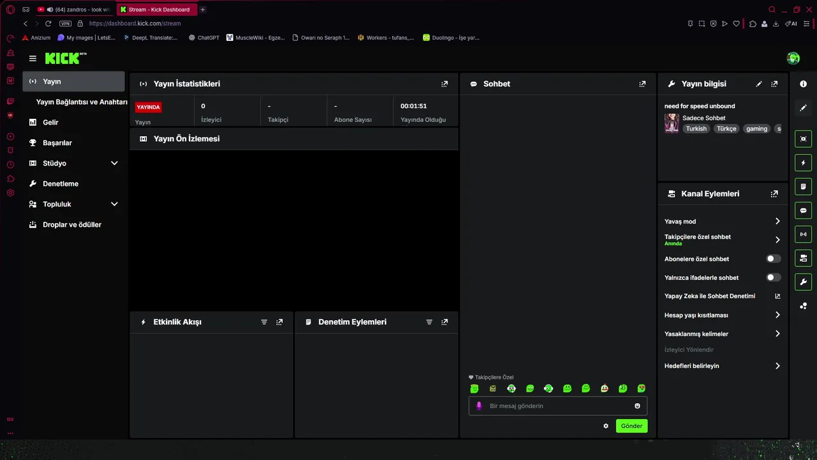Select Yayın in the sidebar
The width and height of the screenshot is (817, 460).
74,81
